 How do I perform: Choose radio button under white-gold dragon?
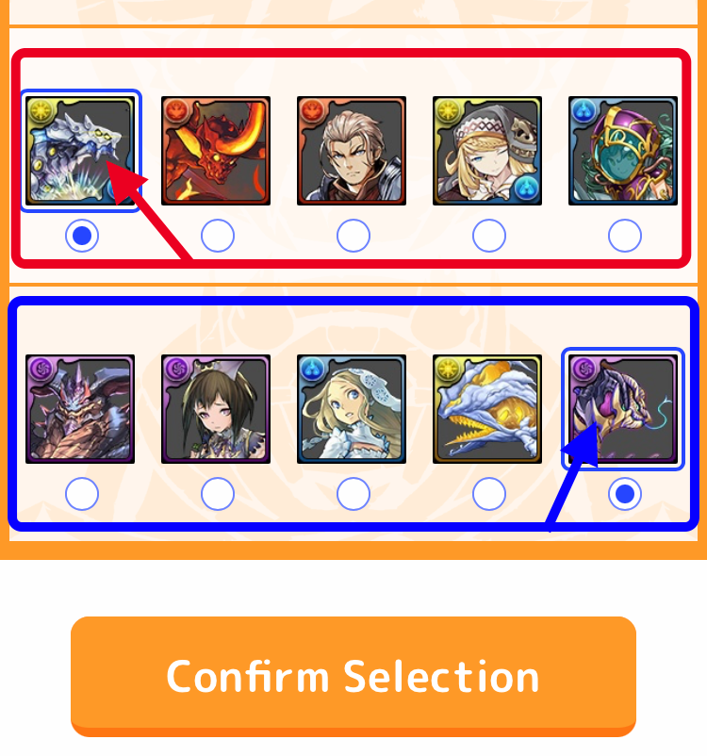489,494
